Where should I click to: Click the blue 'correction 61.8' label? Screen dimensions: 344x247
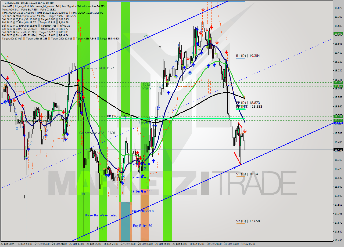[142, 177]
